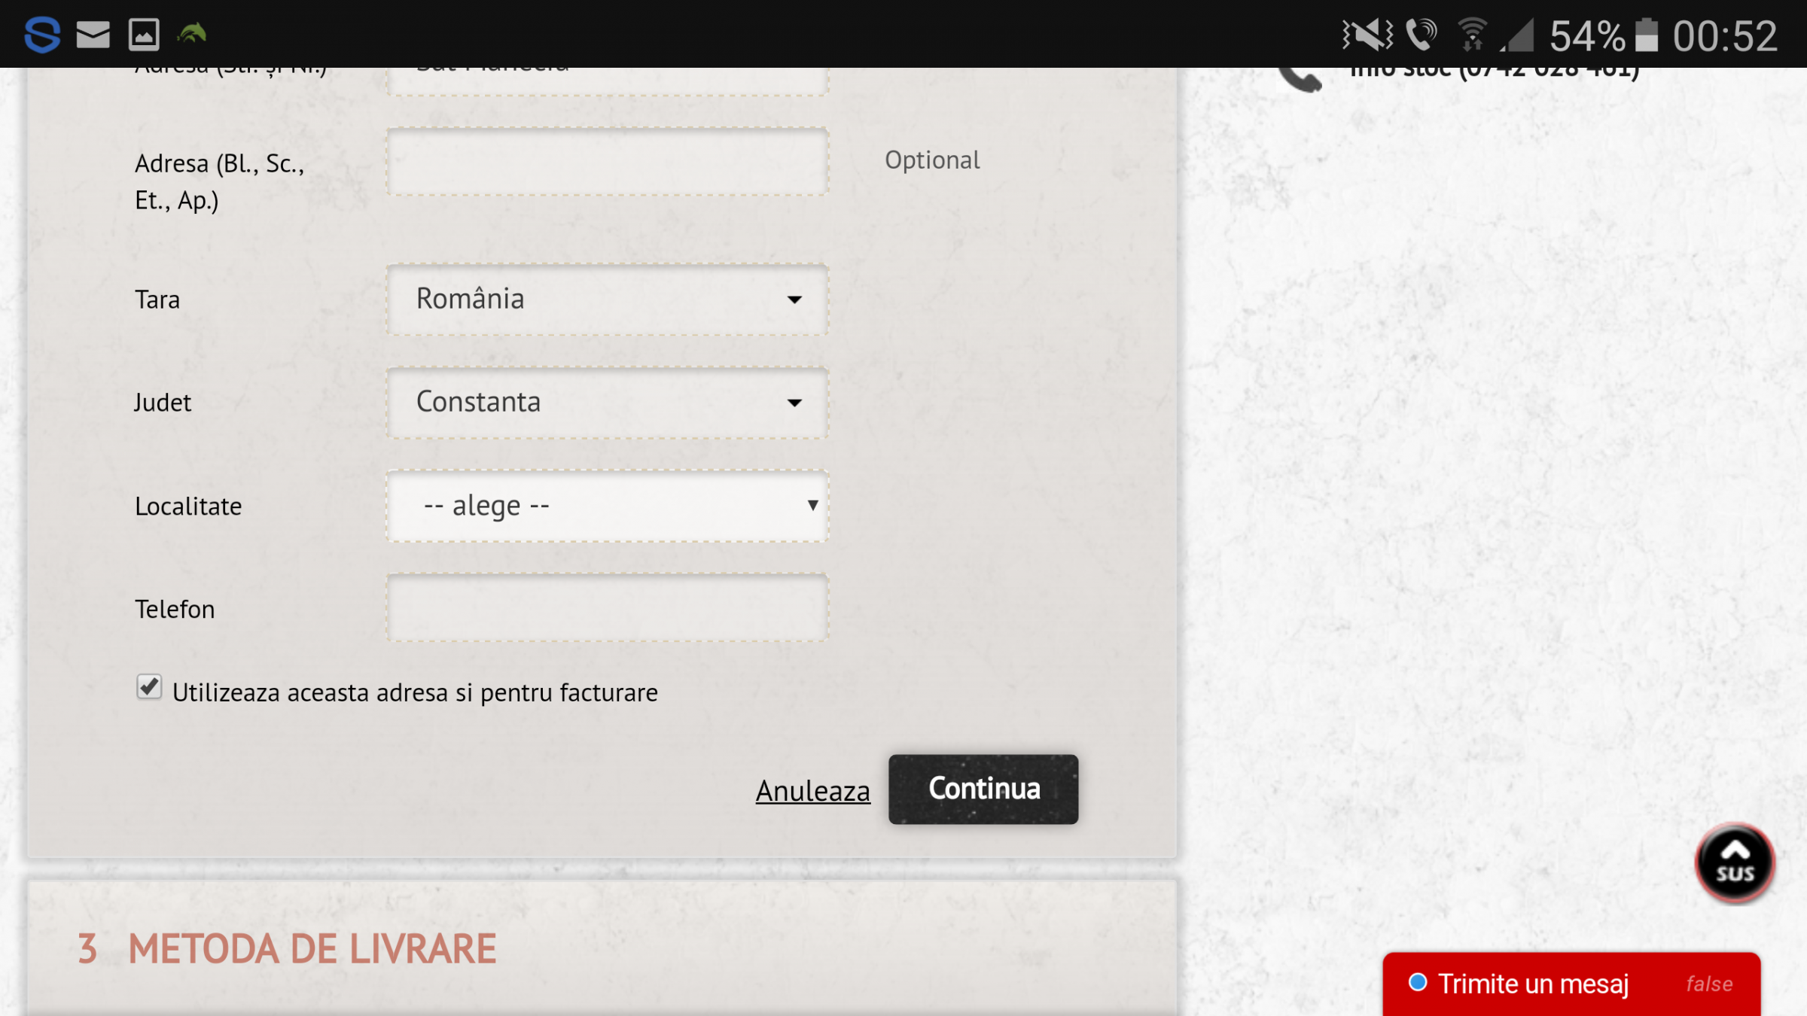Focus the Adresa Bl., Sc., Et., Ap. field
Viewport: 1807px width, 1016px height.
[607, 162]
